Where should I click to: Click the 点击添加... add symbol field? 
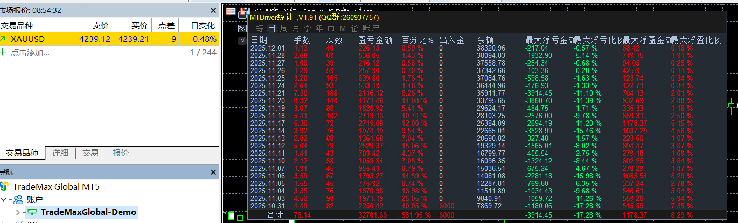click(x=30, y=52)
